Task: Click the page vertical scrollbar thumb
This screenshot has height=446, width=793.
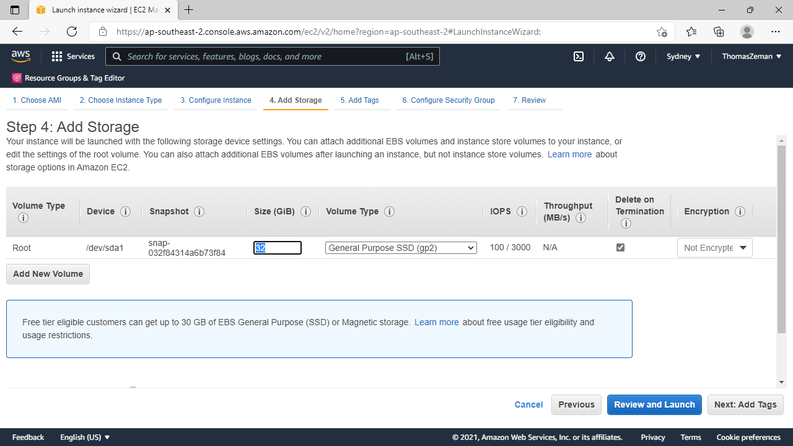Action: [x=781, y=238]
